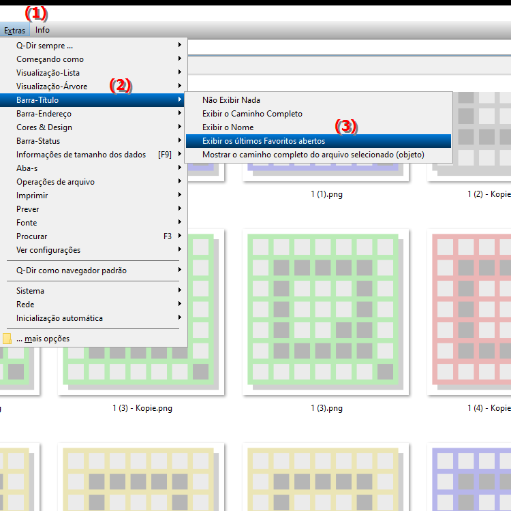Open the Barra-Status submenu
511x511 pixels.
(x=93, y=141)
